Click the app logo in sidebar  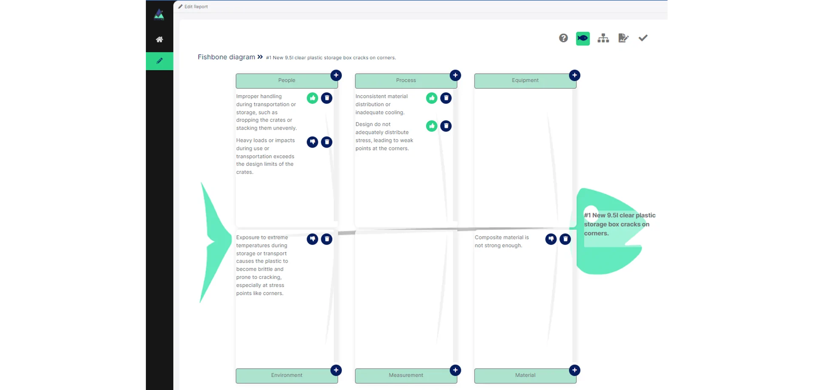coord(159,15)
